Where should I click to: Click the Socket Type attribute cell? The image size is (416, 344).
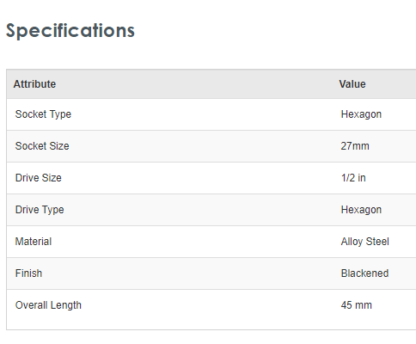[x=43, y=114]
